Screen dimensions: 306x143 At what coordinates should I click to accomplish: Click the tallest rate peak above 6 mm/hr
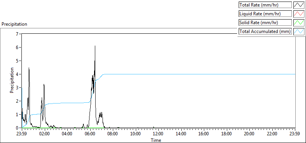95,46
